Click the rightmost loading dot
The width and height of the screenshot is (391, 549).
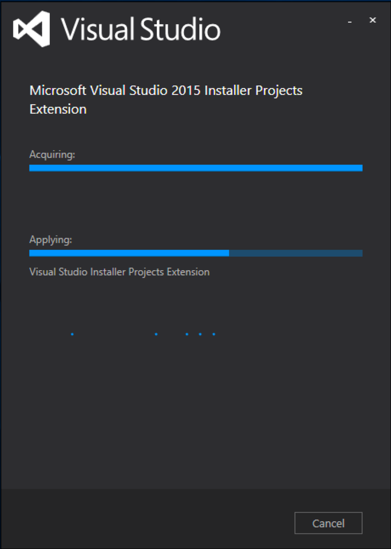[213, 333]
